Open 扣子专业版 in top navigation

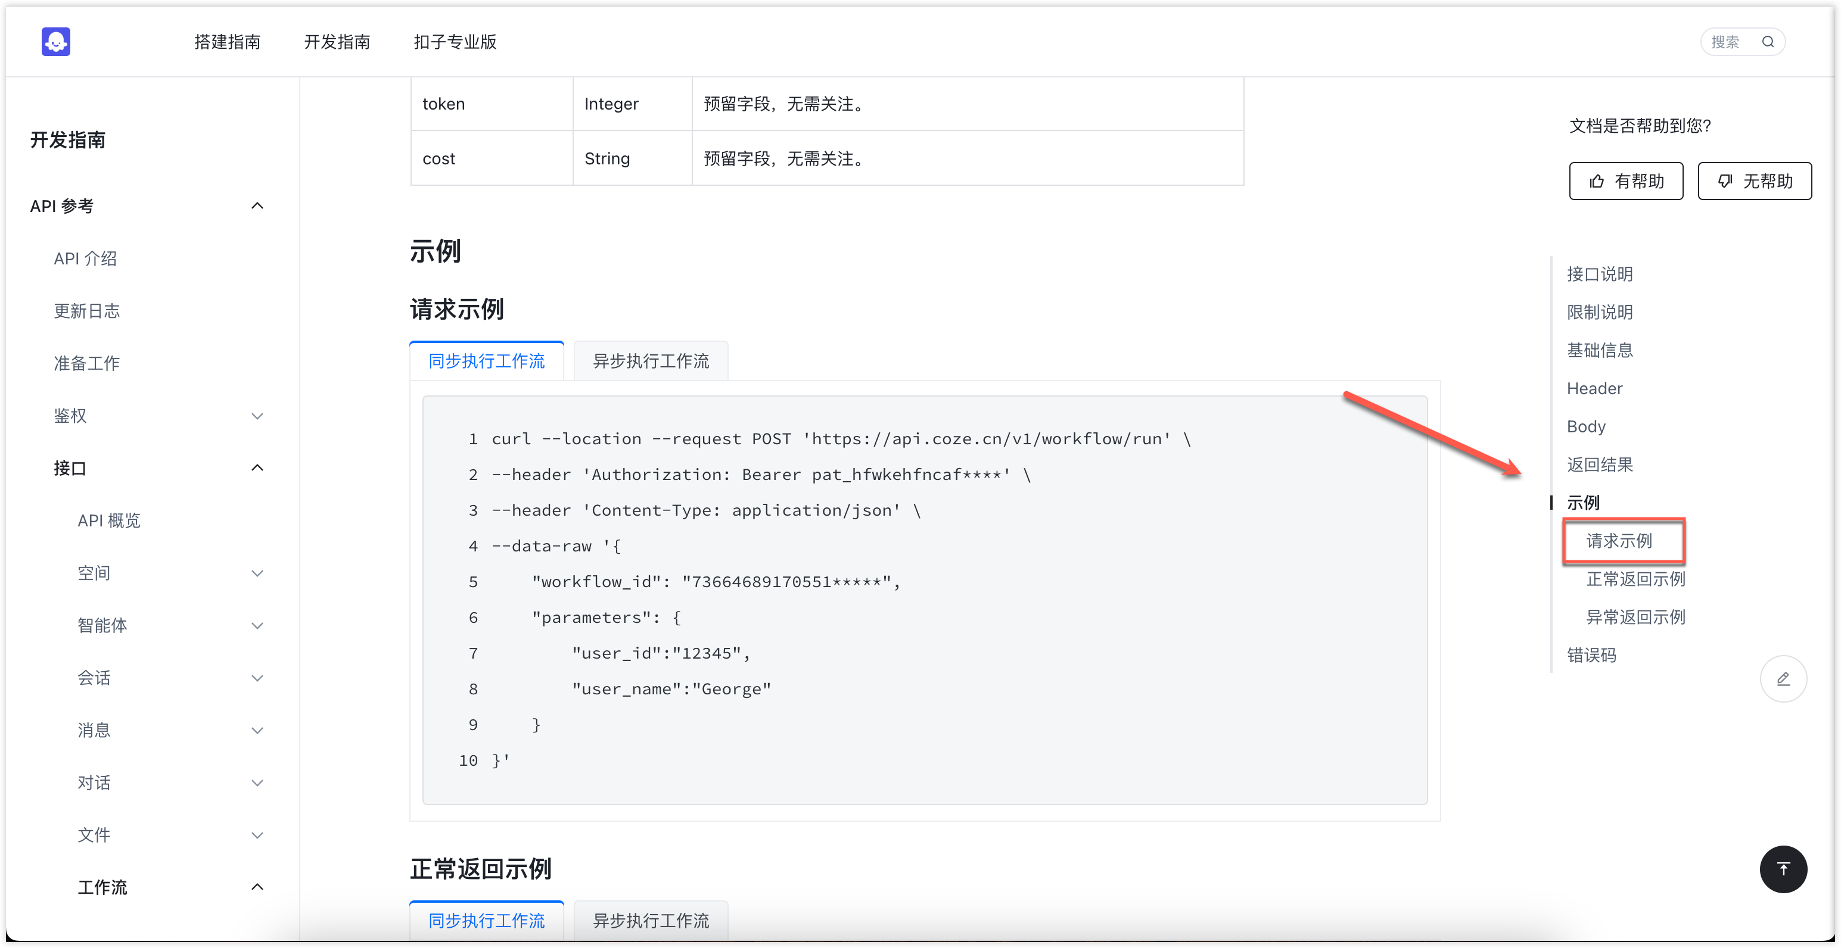pyautogui.click(x=455, y=42)
